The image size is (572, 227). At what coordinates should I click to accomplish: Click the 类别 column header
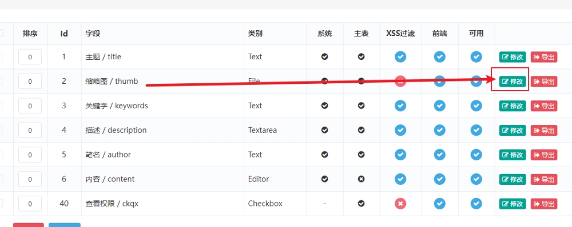pyautogui.click(x=255, y=34)
